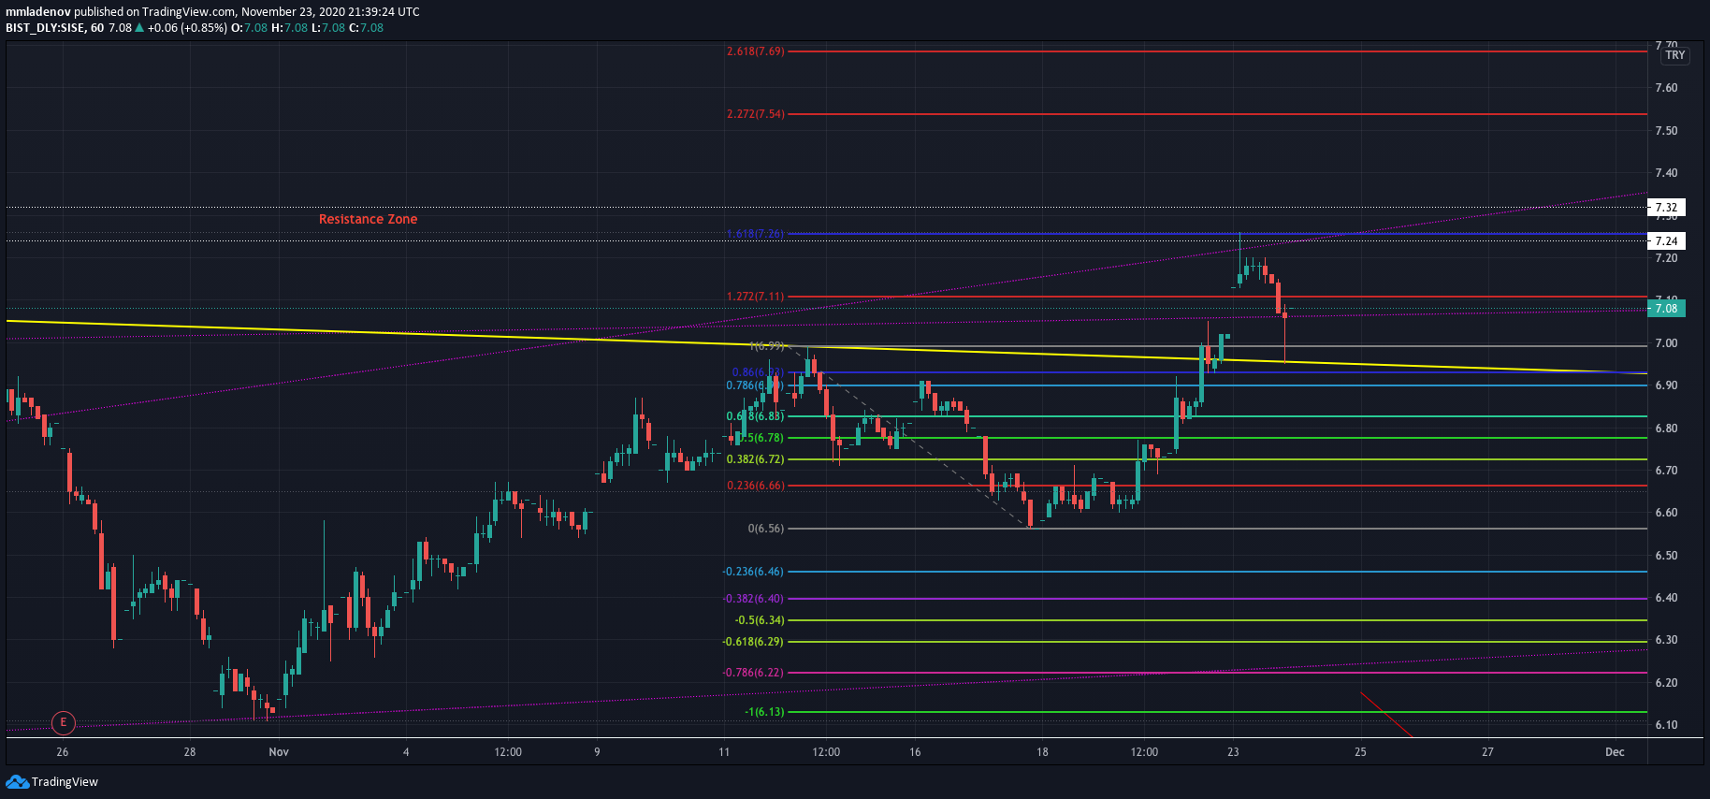Click the 6.10 price scale value

pyautogui.click(x=1666, y=725)
